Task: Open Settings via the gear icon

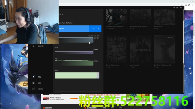Action: pos(34,83)
